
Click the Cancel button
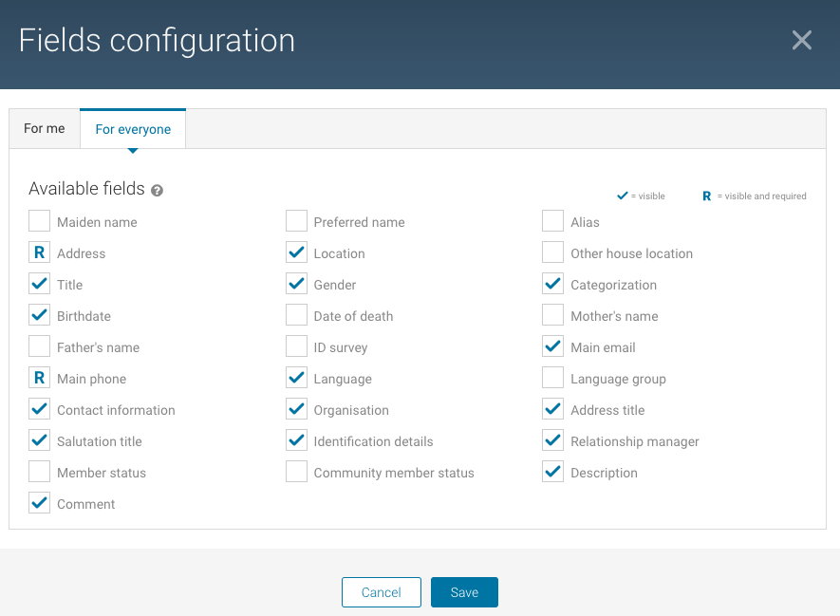coord(382,592)
